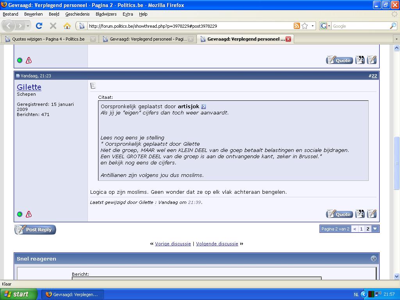
Task: Collapse the Snel reageren panel
Action: [373, 259]
